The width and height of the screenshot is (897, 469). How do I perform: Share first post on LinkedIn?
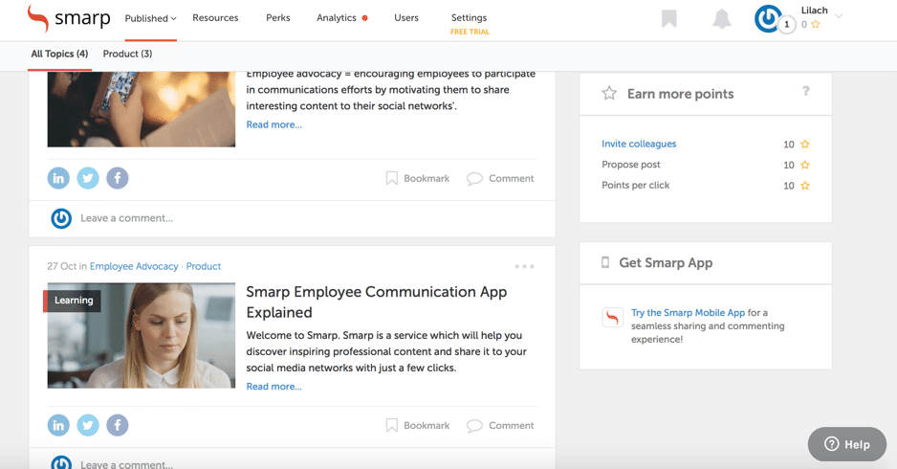point(58,178)
